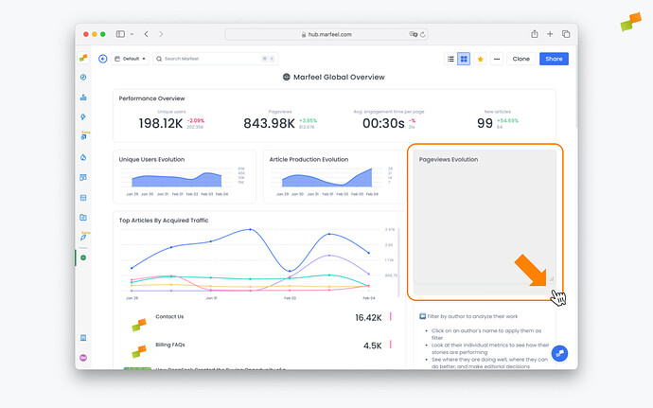
Task: Open the folder icon in sidebar
Action: tap(83, 218)
